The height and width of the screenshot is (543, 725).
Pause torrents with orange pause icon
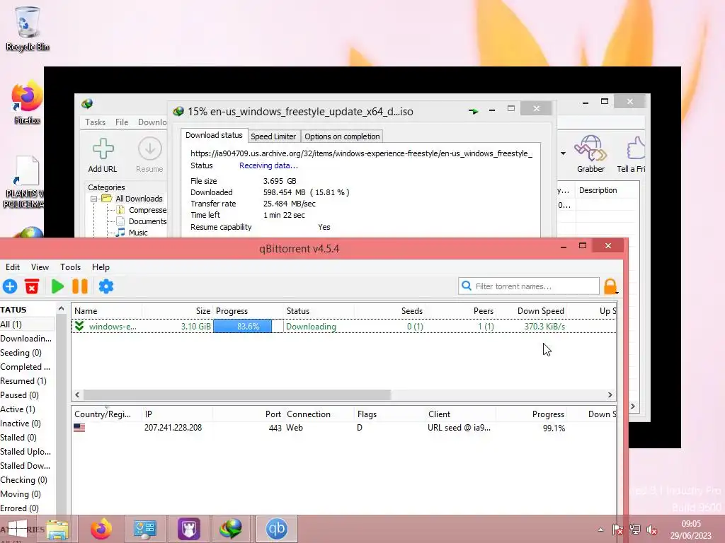tap(80, 286)
